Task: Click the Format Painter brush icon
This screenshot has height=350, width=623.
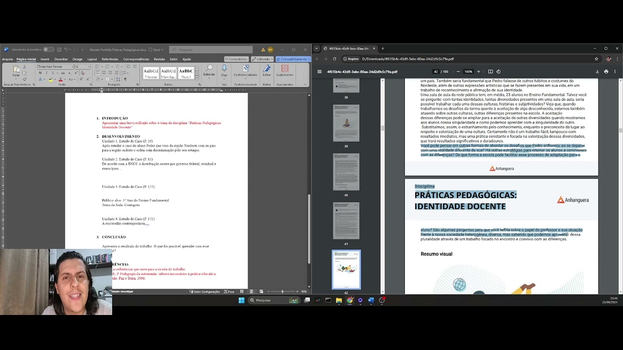Action: click(24, 79)
